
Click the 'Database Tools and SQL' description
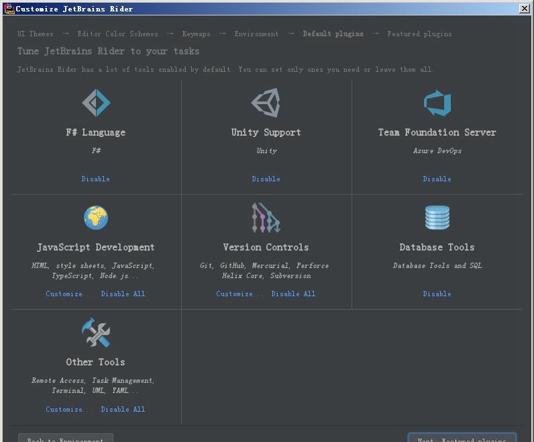click(437, 266)
